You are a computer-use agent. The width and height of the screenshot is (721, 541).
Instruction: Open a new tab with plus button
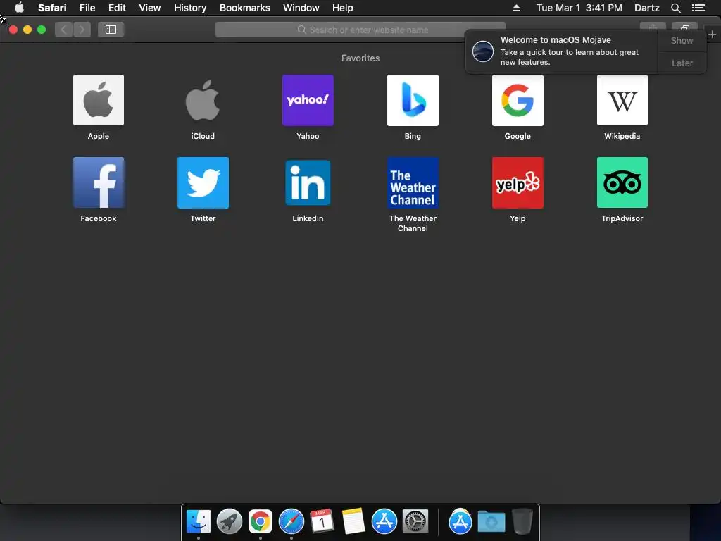coord(712,35)
